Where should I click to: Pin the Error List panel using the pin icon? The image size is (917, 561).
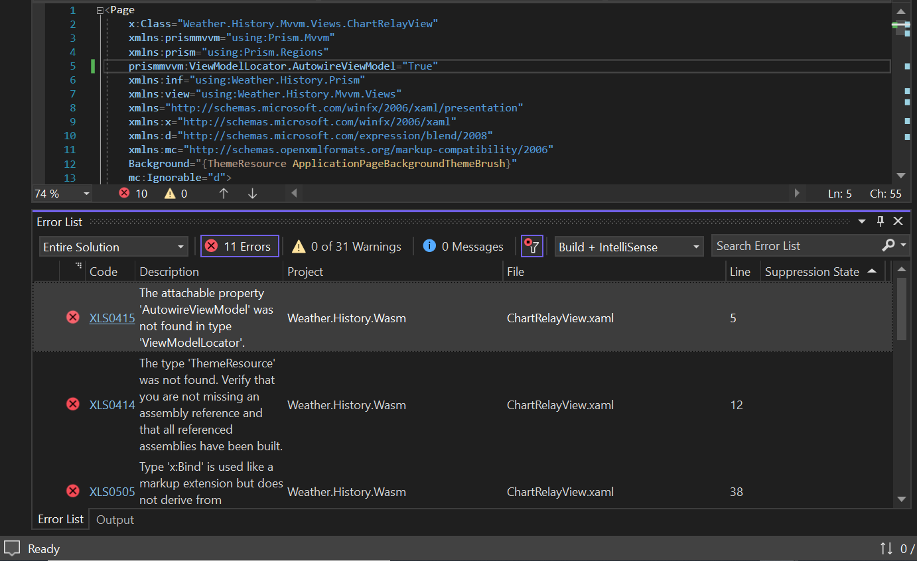click(x=881, y=221)
